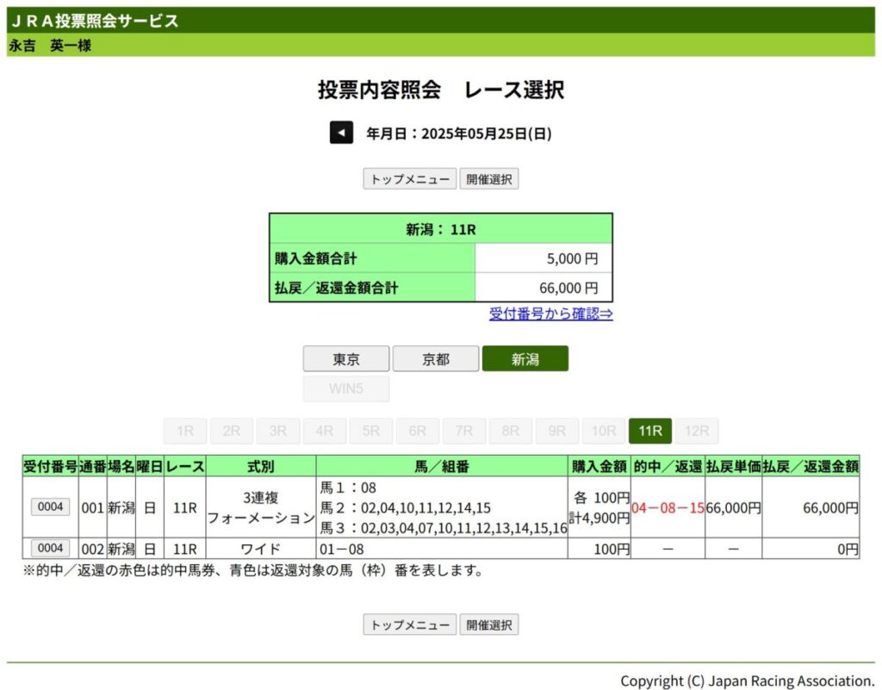The image size is (882, 690).
Task: Click the 払戻/返還金額合計 value 66,000円
Action: (568, 287)
